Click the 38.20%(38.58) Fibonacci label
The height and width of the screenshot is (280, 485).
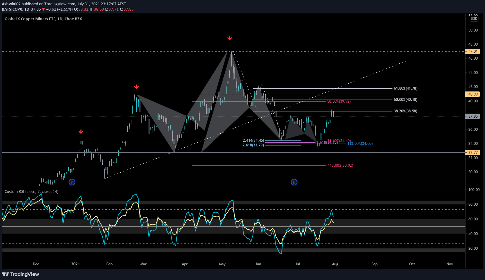pyautogui.click(x=405, y=111)
